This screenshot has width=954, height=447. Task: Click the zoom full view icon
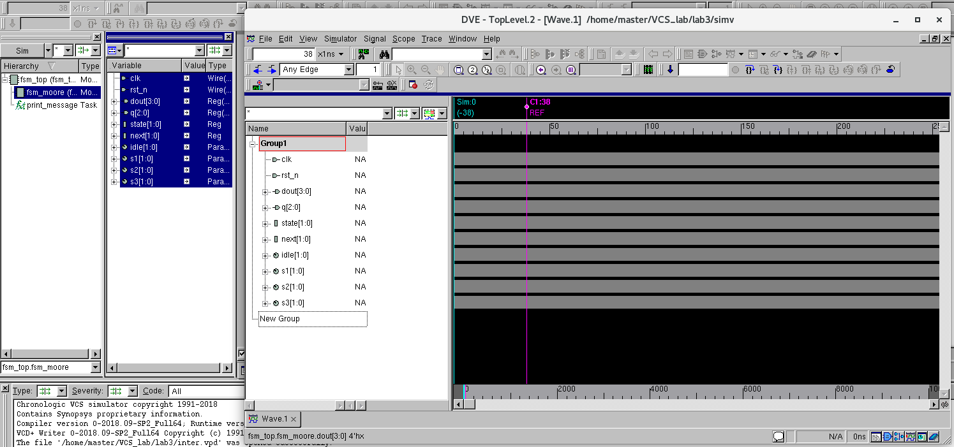(x=459, y=70)
